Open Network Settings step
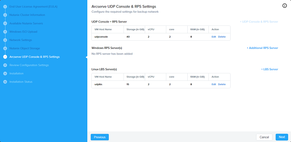Image resolution: width=291 pixels, height=142 pixels. (x=21, y=40)
